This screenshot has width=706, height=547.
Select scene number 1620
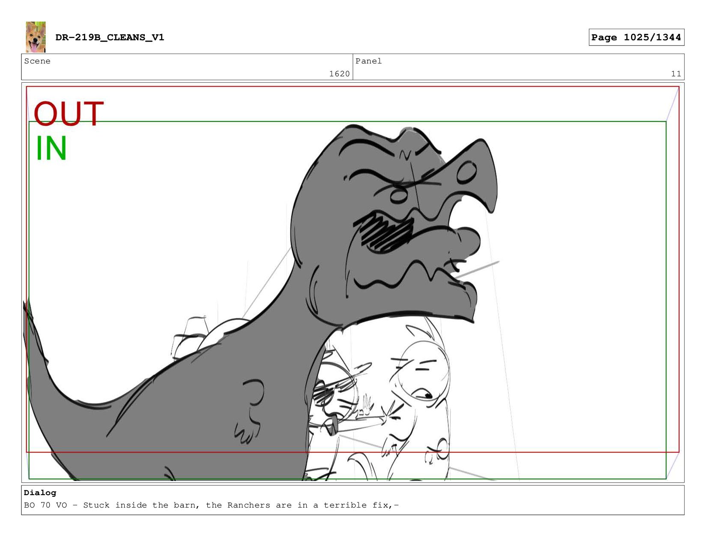coord(339,74)
